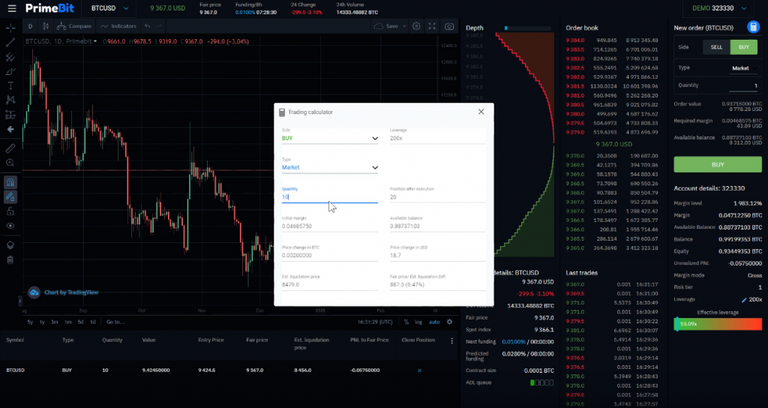Select the BUY side toggle
The image size is (768, 408).
pyautogui.click(x=743, y=47)
